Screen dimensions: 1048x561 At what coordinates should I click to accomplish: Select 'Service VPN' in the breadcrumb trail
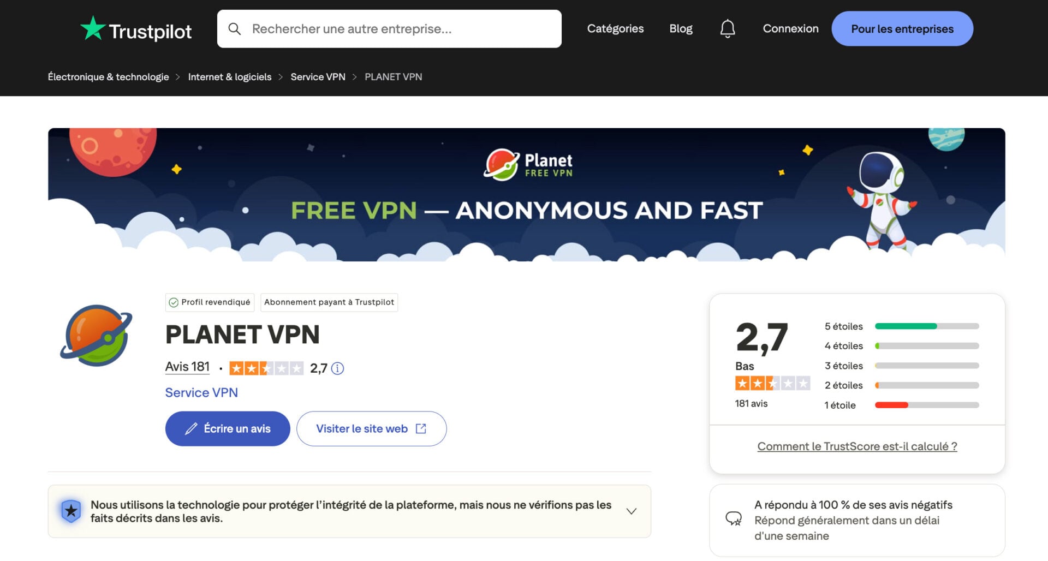[x=318, y=76]
